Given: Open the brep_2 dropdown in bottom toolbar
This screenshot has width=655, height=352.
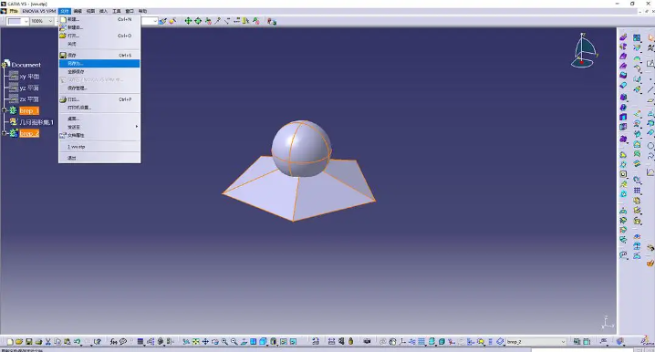Looking at the screenshot, I should point(563,342).
